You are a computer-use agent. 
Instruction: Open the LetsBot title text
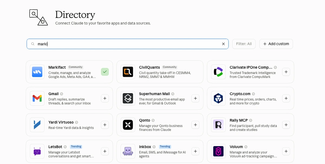pyautogui.click(x=55, y=147)
